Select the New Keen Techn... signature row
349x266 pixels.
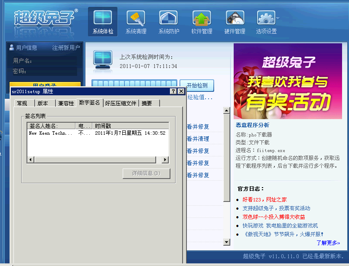pyautogui.click(x=98, y=133)
